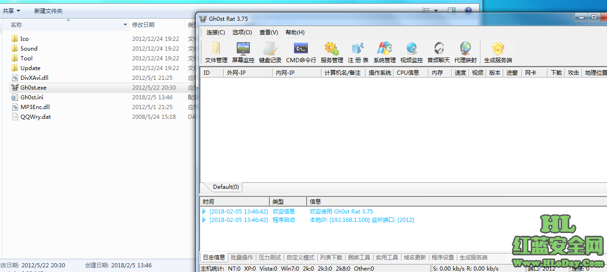The height and width of the screenshot is (272, 607).
Task: Select the QQWry.dat file icon
Action: click(14, 117)
